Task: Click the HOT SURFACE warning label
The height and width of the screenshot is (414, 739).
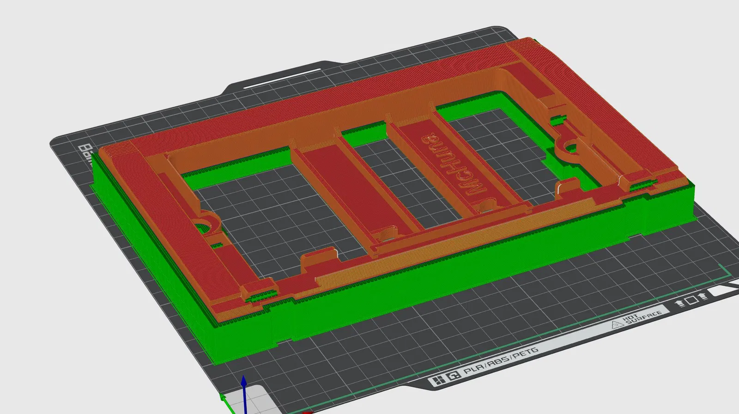Action: pos(636,319)
